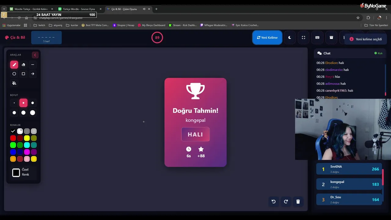Open Best TFT Meta Comps bookmark
The width and height of the screenshot is (391, 220).
pos(95,25)
